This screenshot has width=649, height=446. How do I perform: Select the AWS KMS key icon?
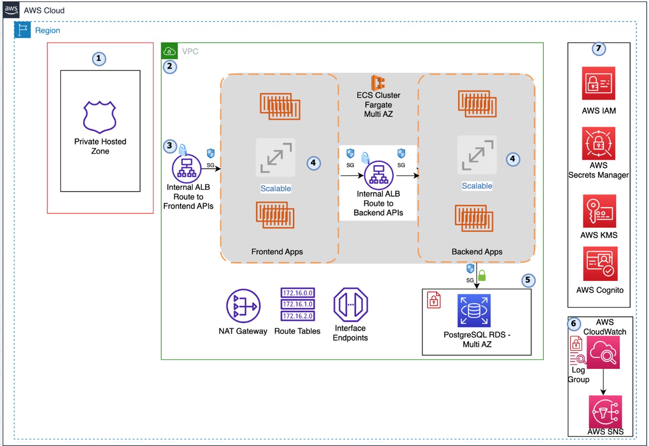600,211
